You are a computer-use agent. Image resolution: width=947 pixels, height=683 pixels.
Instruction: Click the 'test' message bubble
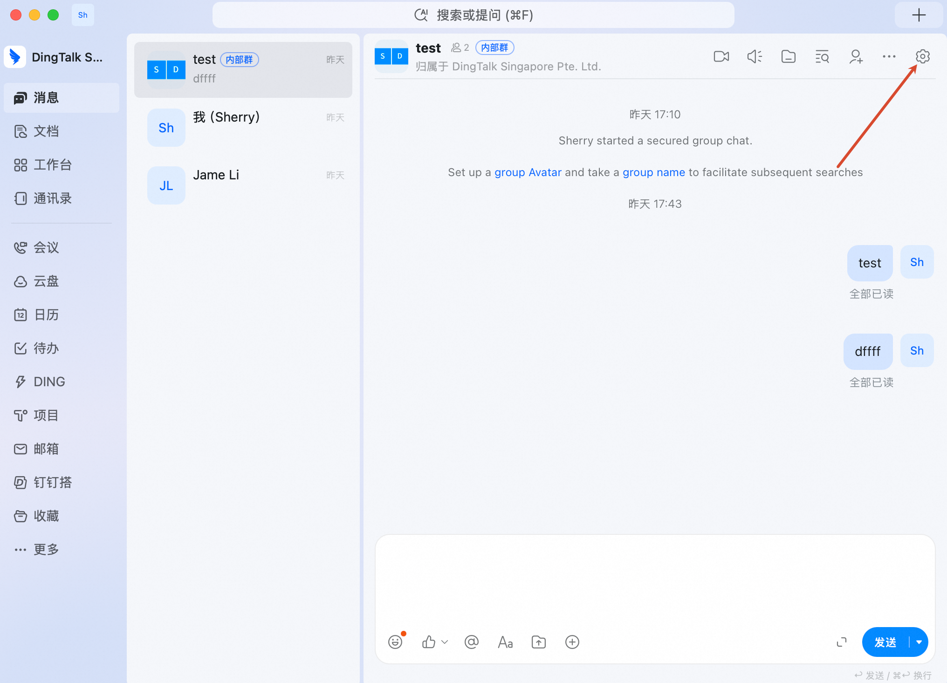pos(870,263)
